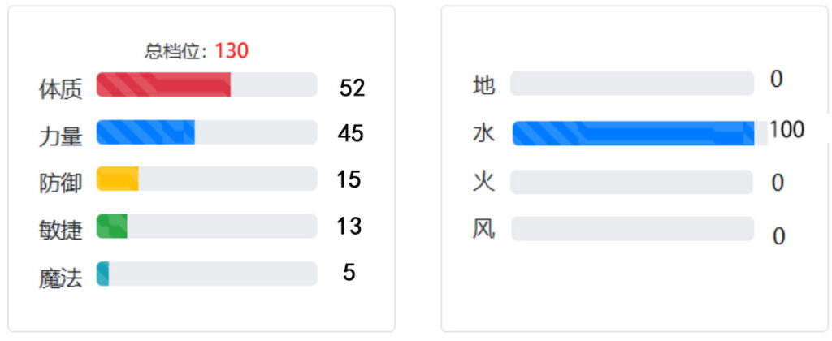Click the green 敏捷 progress bar

tap(206, 227)
